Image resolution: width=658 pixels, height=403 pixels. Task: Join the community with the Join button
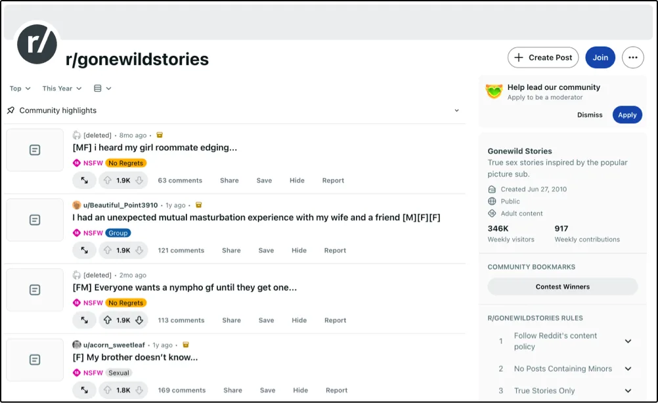[600, 58]
